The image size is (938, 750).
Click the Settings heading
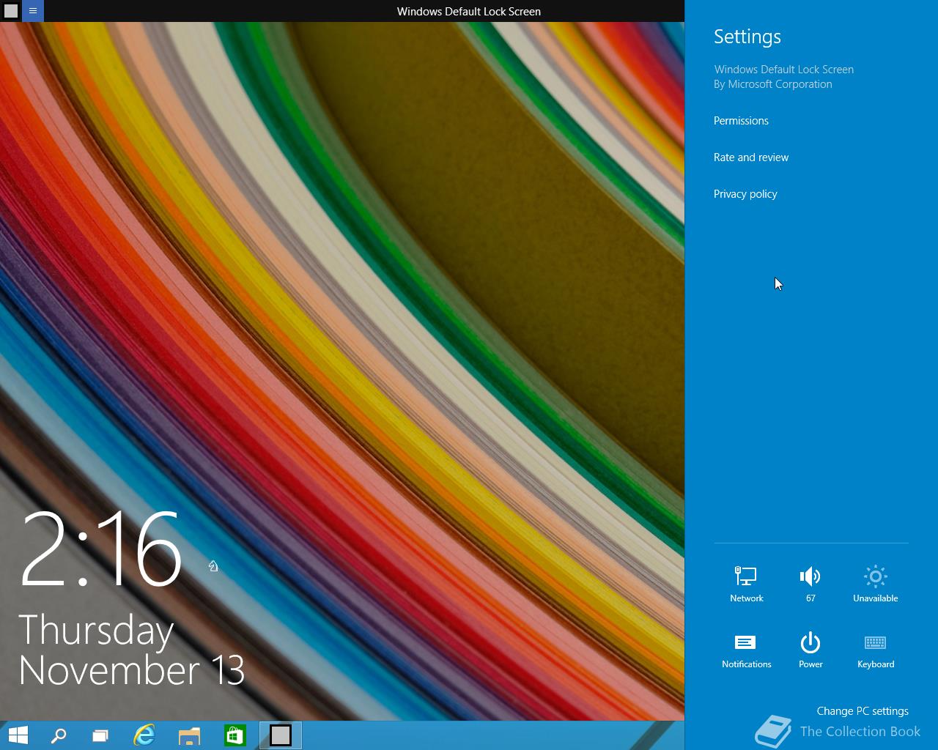pyautogui.click(x=747, y=37)
